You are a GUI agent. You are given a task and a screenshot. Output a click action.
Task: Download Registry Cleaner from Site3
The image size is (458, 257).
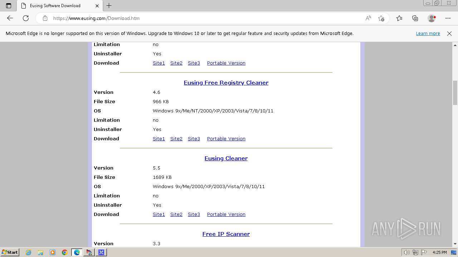pos(194,138)
